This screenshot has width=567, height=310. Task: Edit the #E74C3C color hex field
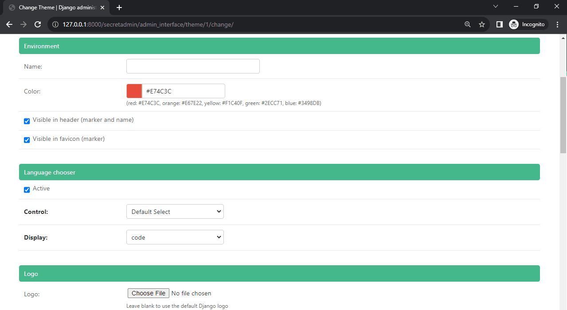183,91
